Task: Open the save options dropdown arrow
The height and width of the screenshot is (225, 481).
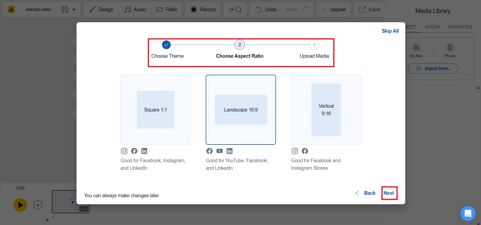Action: [x=74, y=9]
